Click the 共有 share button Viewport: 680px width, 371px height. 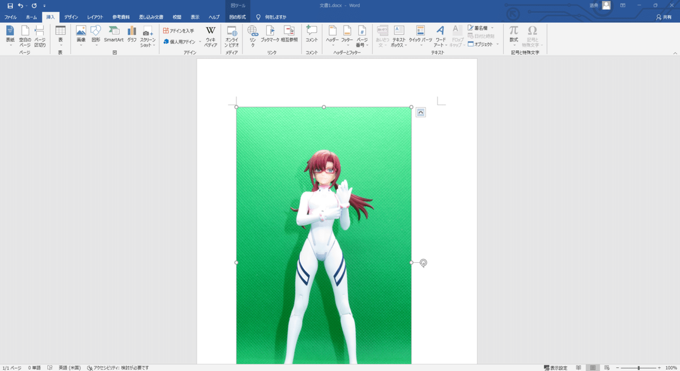click(x=663, y=18)
